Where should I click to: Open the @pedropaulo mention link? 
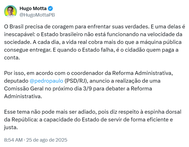coord(46,81)
